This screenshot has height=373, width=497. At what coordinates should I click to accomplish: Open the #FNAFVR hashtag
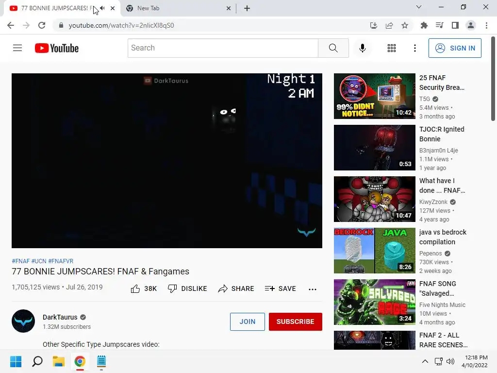[x=61, y=261]
